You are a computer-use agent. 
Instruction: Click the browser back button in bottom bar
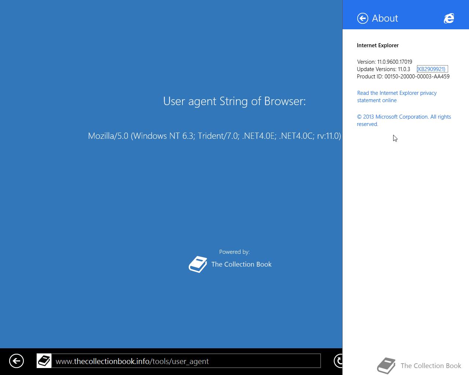[16, 361]
